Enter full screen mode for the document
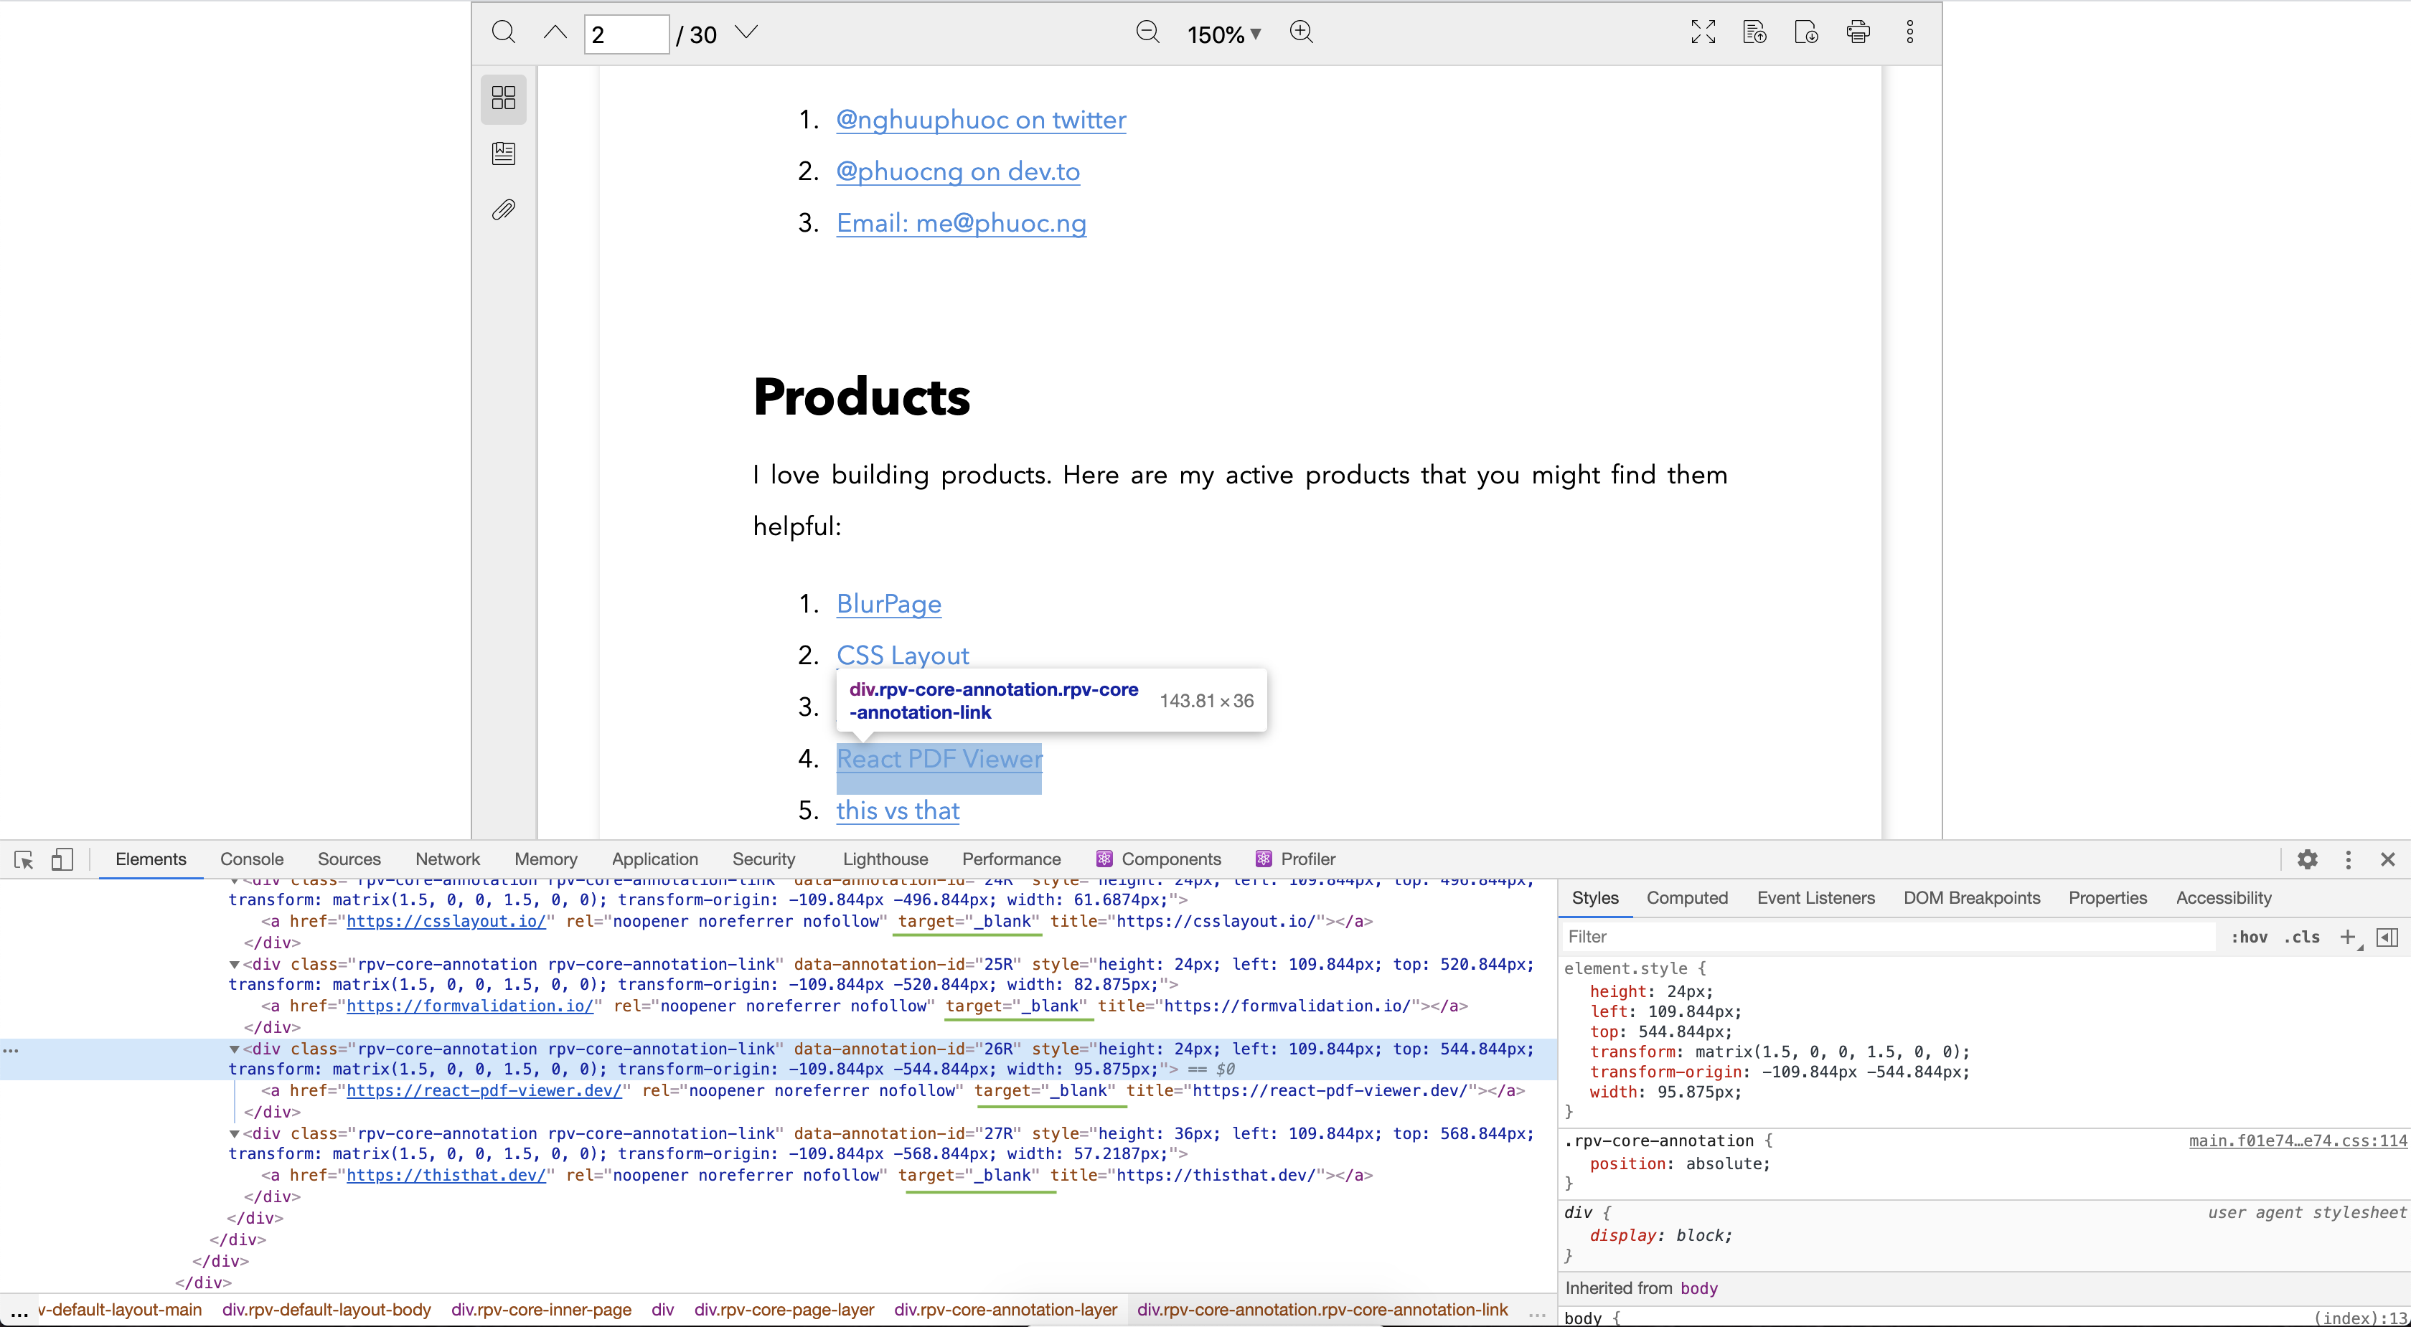Image resolution: width=2411 pixels, height=1327 pixels. 1703,31
